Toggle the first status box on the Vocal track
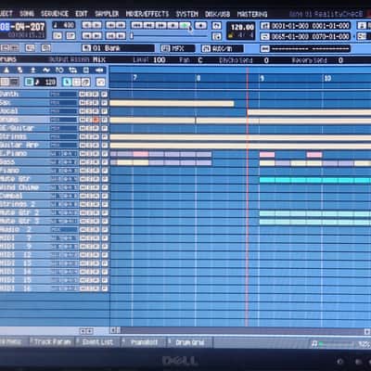Screen dimensions: 371x371 point(82,111)
